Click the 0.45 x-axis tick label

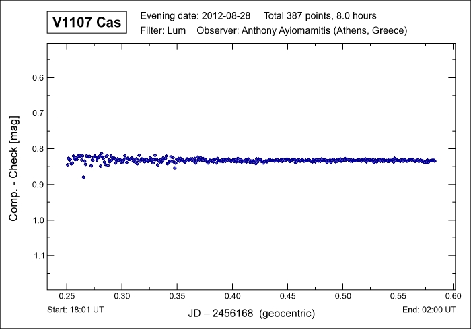(x=287, y=296)
